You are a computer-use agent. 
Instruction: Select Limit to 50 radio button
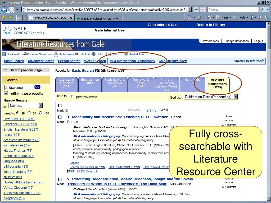tap(29, 113)
